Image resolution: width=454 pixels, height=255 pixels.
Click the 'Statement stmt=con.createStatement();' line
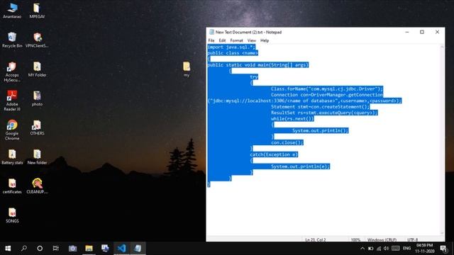click(x=320, y=107)
